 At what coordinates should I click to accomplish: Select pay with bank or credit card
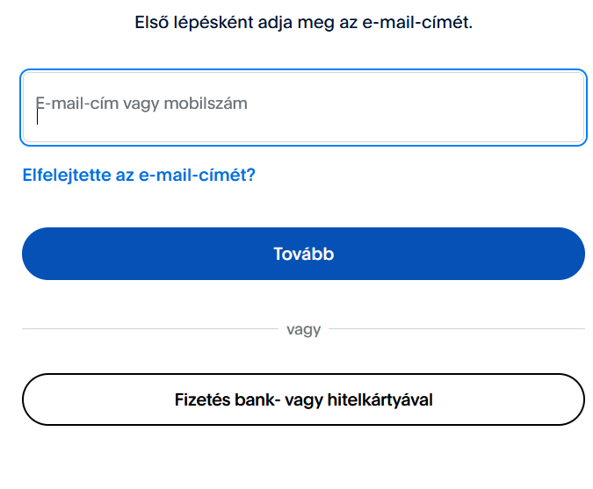(x=303, y=399)
